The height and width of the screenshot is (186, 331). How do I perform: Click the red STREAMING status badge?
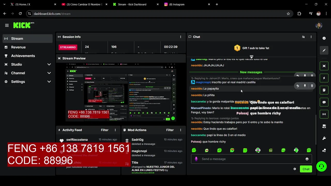(68, 47)
